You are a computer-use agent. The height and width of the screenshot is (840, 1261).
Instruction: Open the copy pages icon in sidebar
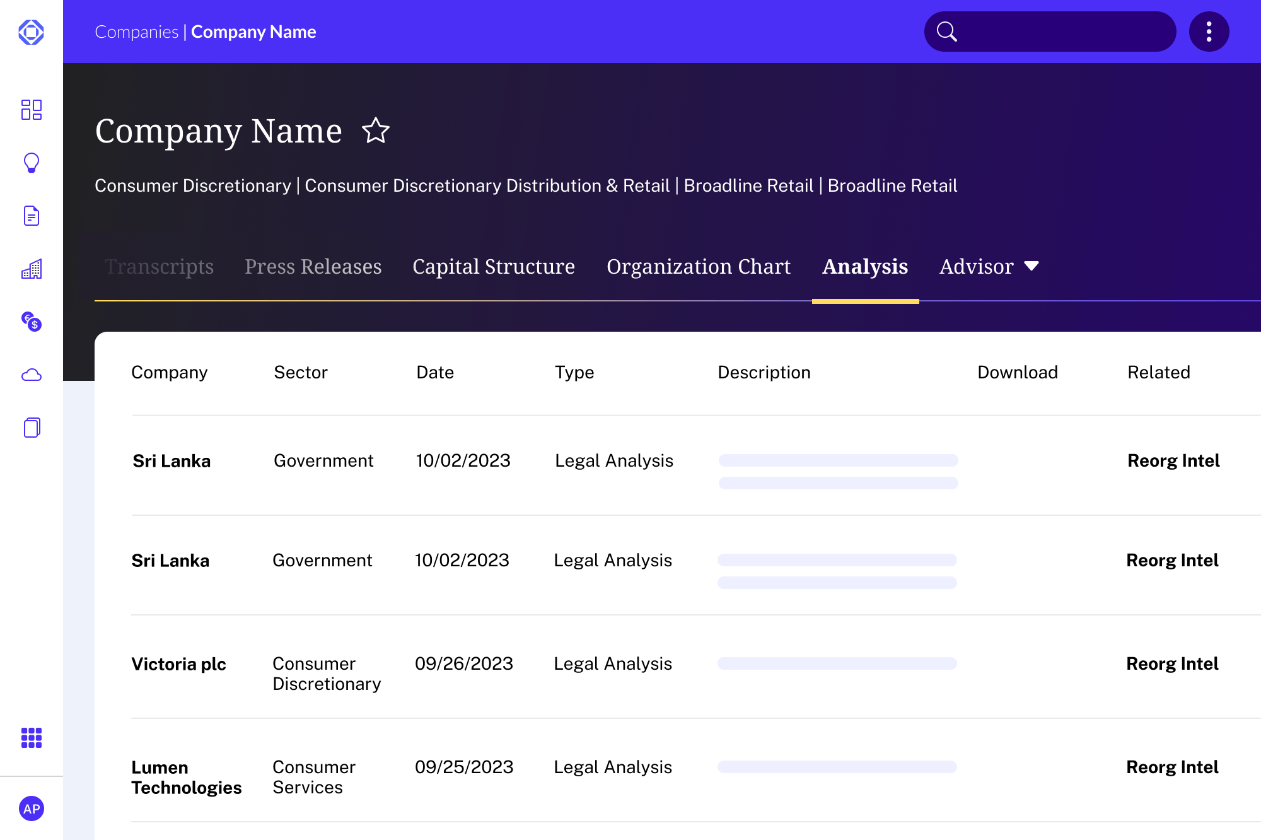click(31, 428)
